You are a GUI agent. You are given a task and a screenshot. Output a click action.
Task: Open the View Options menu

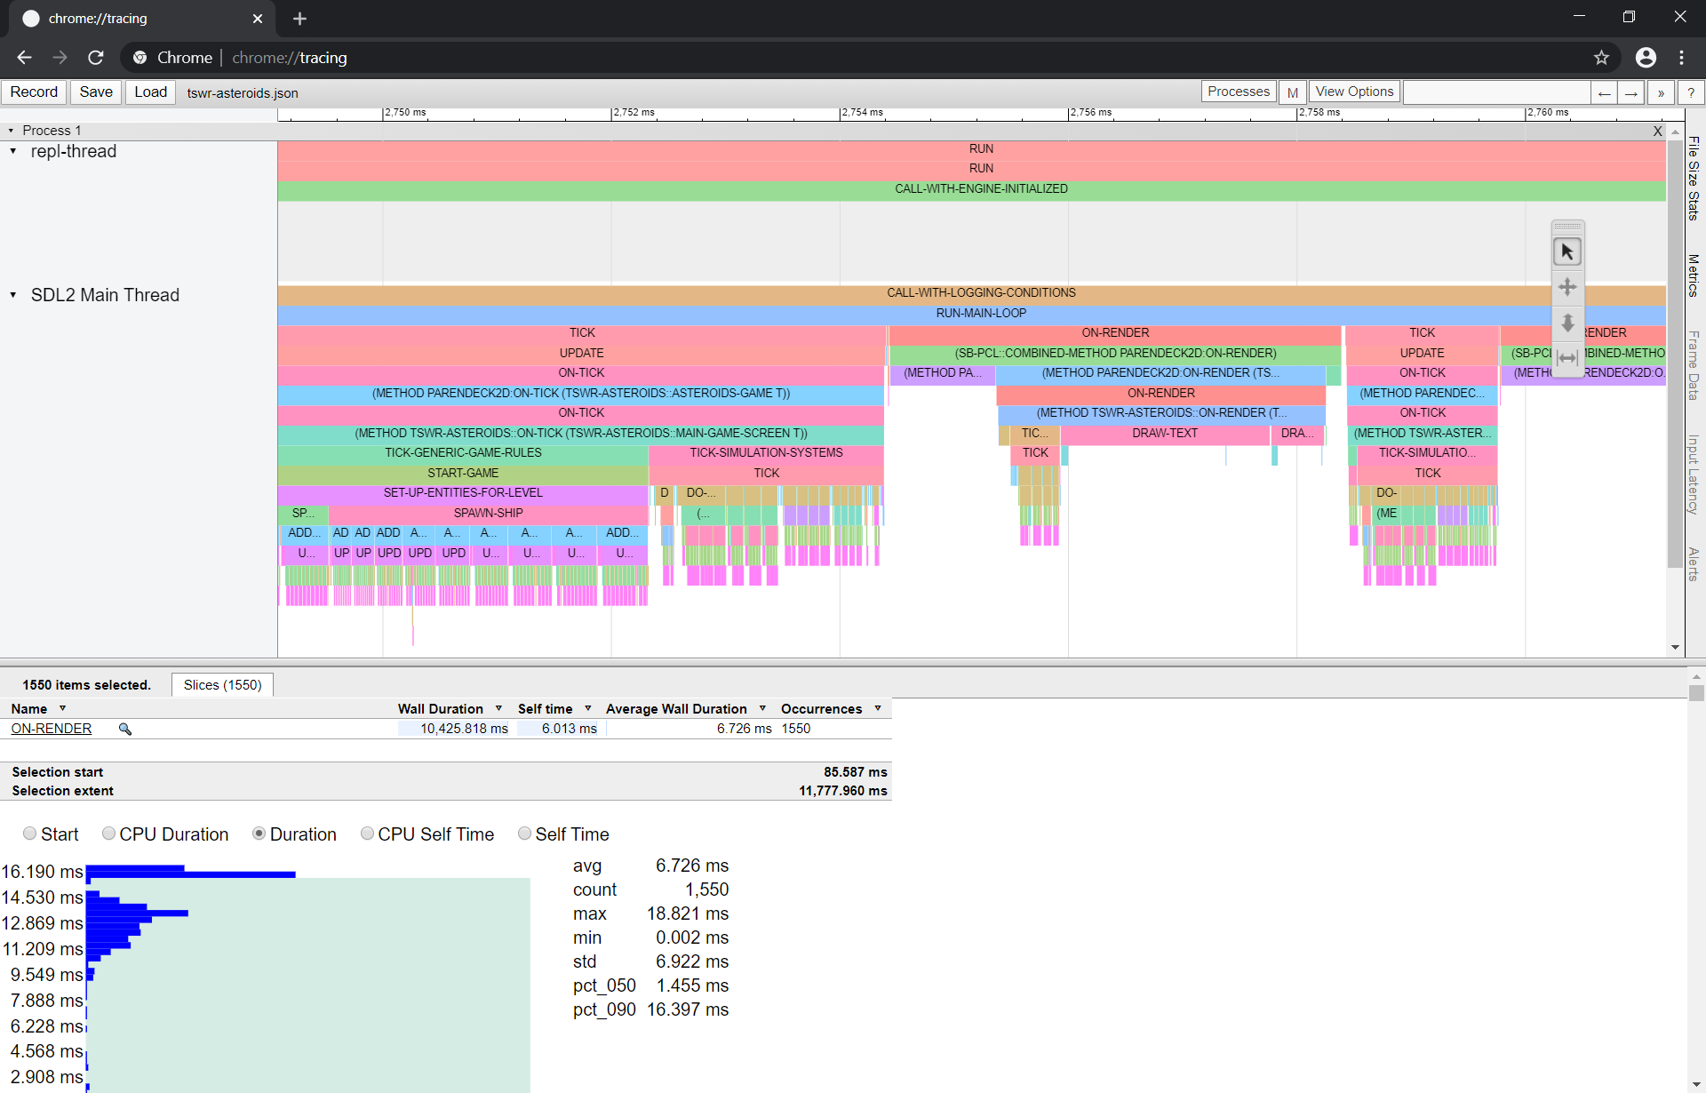pos(1354,92)
